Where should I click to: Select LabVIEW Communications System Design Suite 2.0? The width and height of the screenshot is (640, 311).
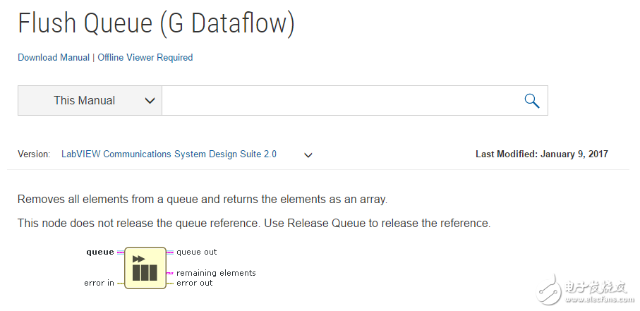point(169,154)
